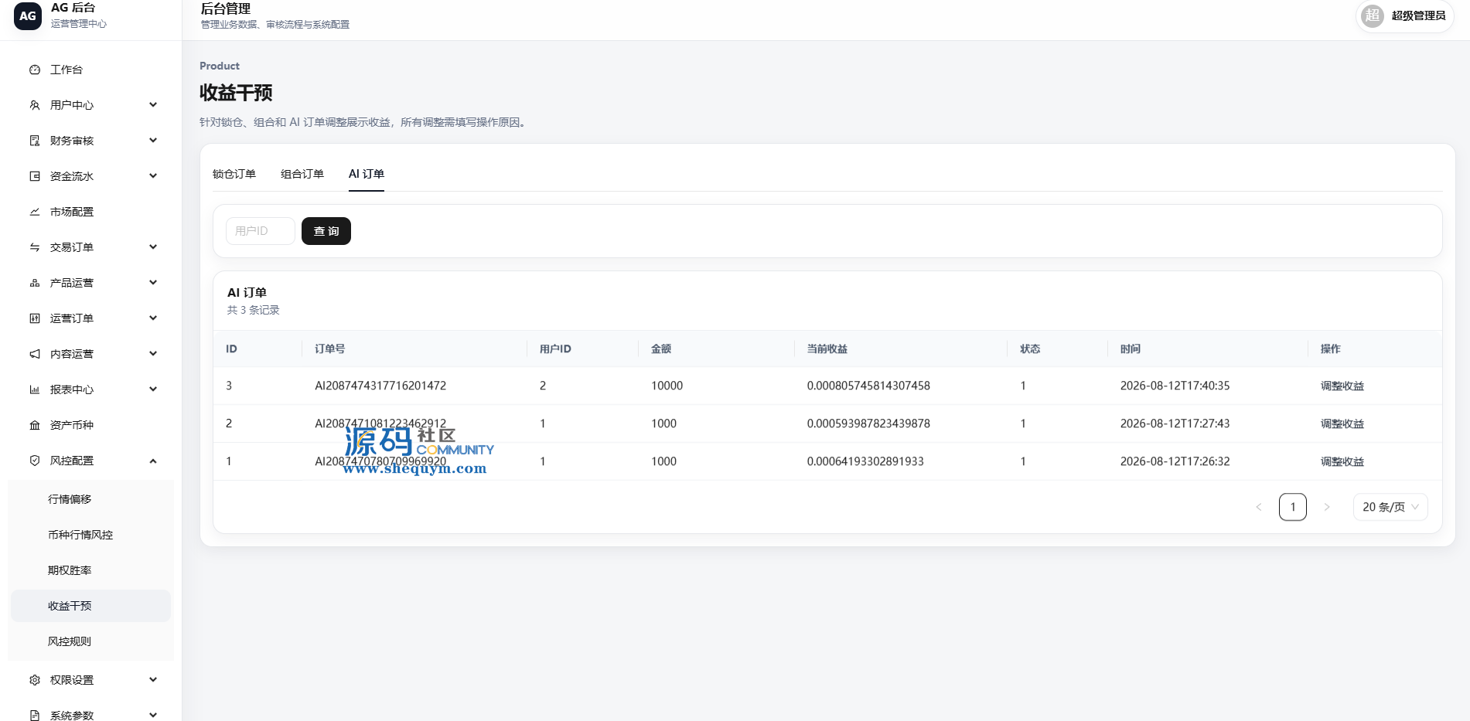Image resolution: width=1470 pixels, height=721 pixels.
Task: Click the 用户中心 user icon
Action: pos(35,105)
